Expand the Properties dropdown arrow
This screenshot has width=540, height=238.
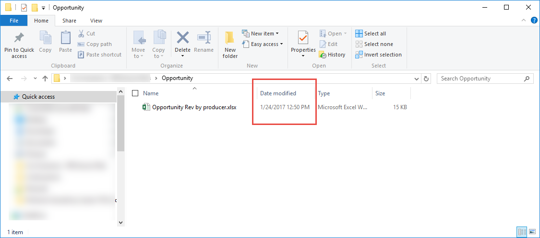point(303,56)
